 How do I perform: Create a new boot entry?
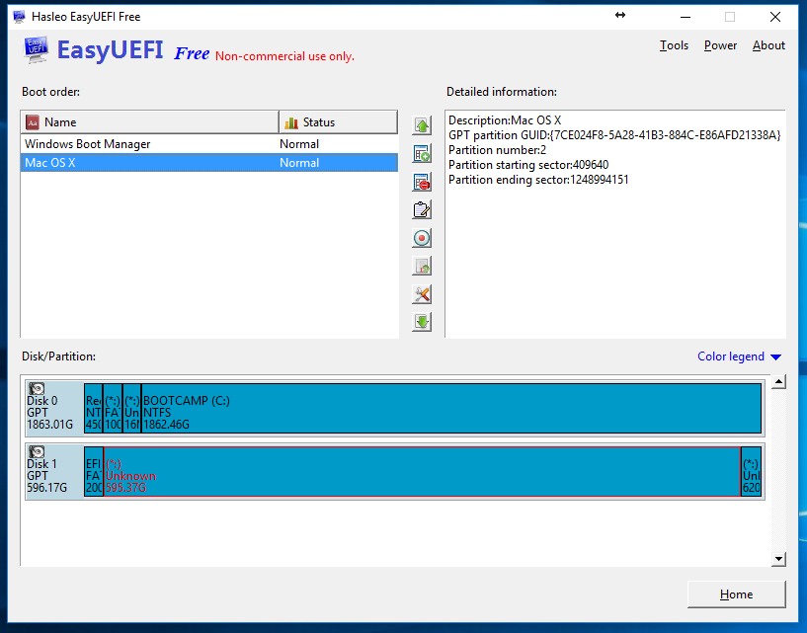point(422,154)
